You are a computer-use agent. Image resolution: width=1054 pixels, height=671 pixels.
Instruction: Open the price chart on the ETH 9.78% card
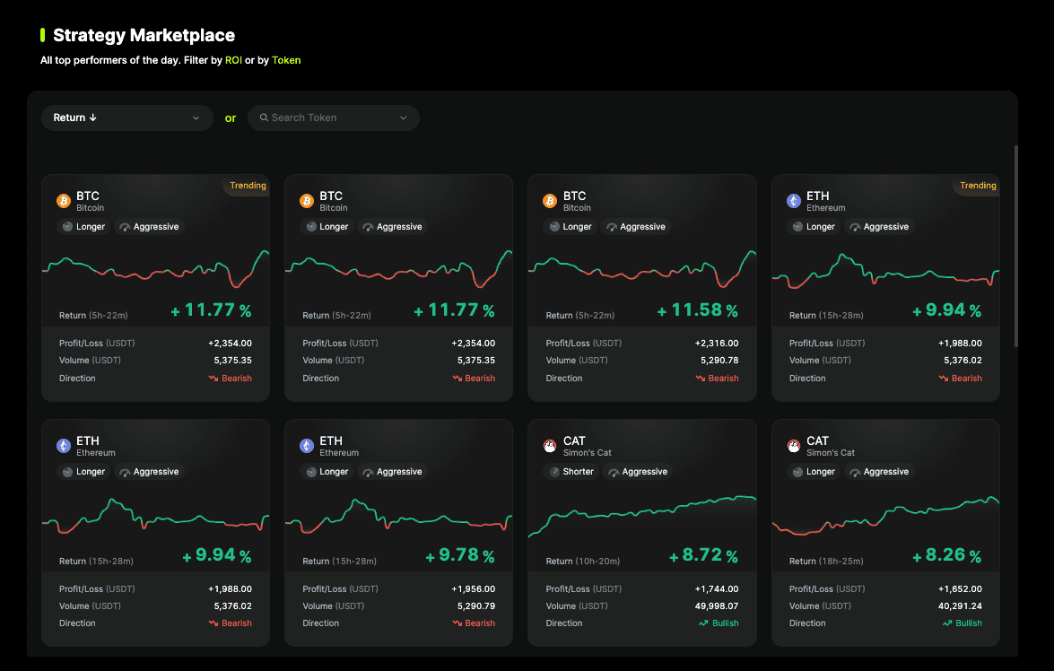tap(398, 516)
